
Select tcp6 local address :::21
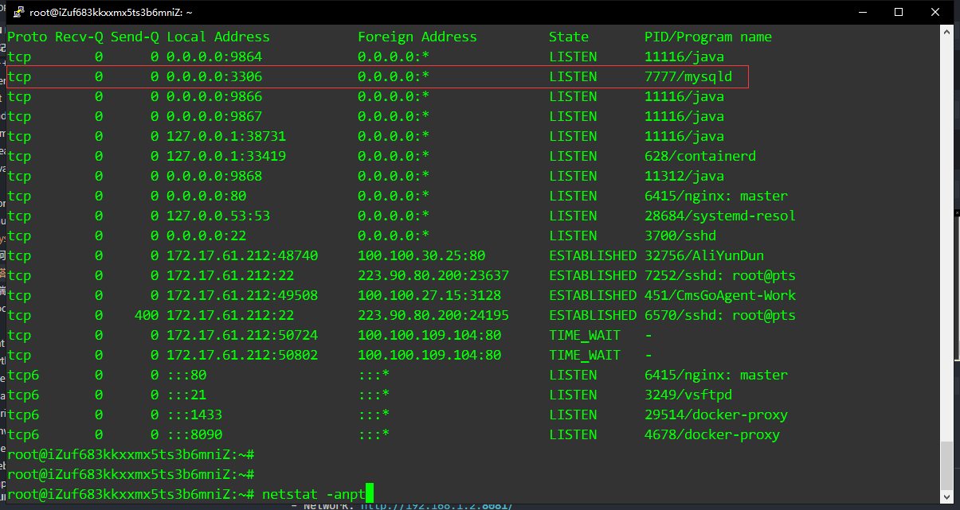[186, 395]
